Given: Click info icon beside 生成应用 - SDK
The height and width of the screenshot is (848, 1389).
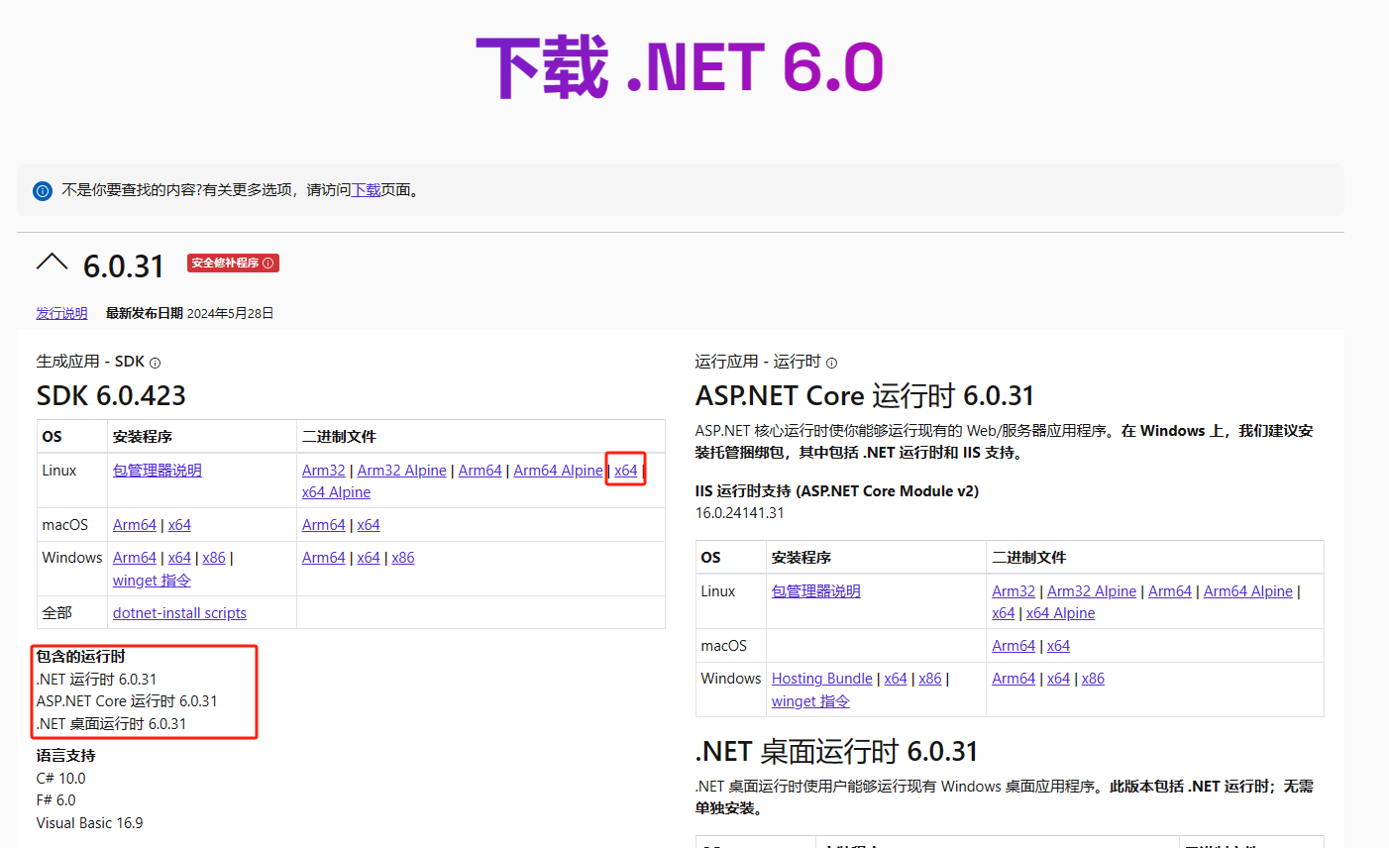Looking at the screenshot, I should click(x=155, y=363).
